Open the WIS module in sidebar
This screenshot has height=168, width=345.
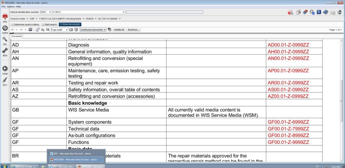(5, 18)
